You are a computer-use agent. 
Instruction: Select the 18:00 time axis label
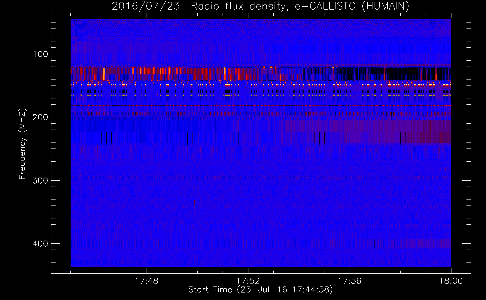451,281
